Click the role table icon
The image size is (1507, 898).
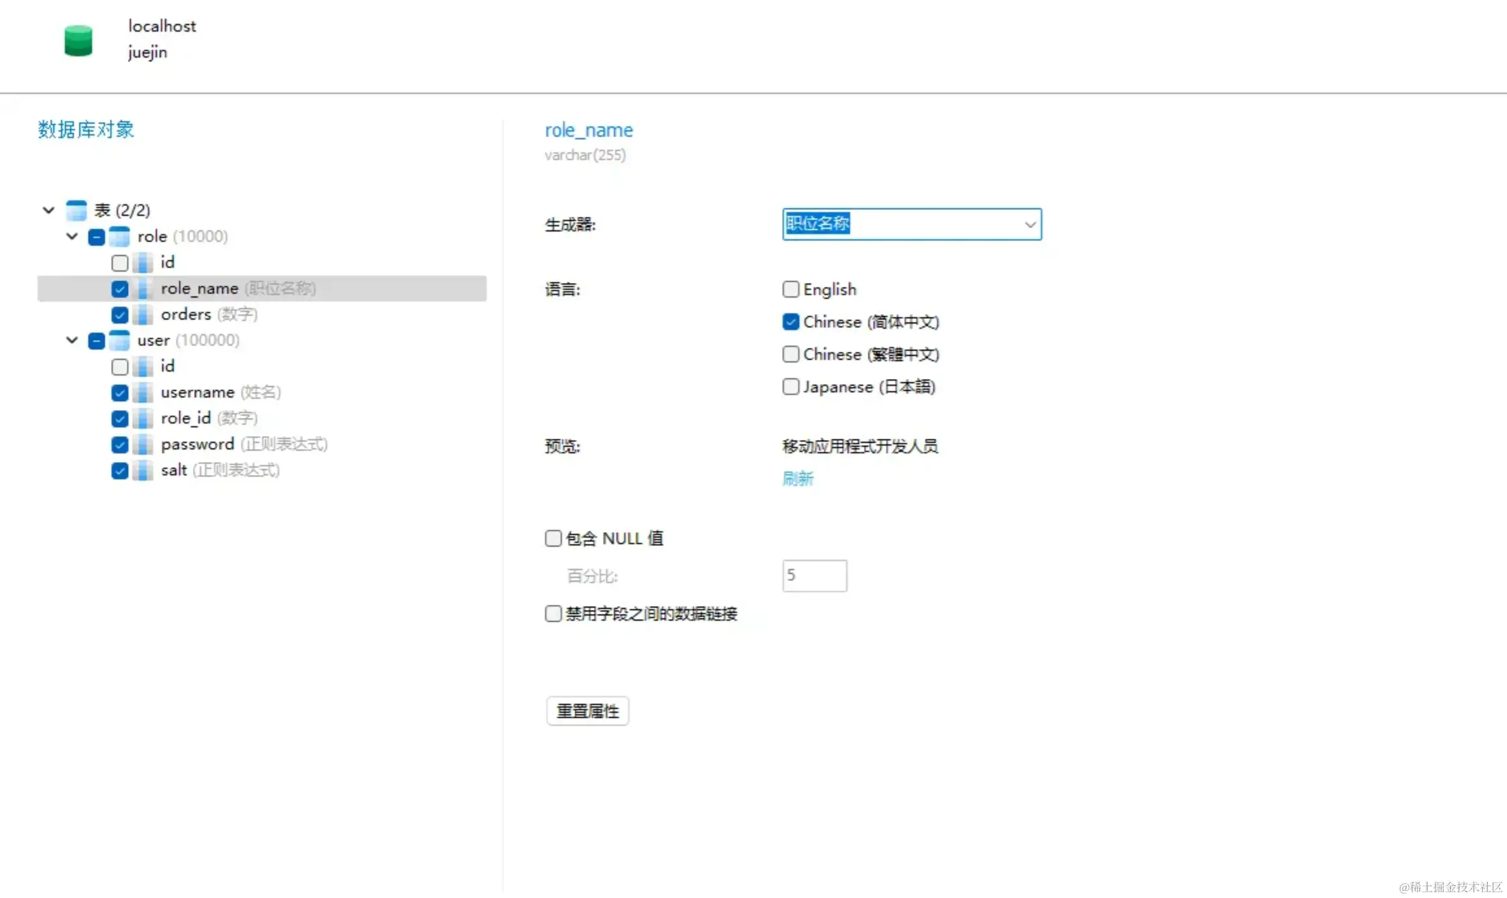tap(119, 236)
